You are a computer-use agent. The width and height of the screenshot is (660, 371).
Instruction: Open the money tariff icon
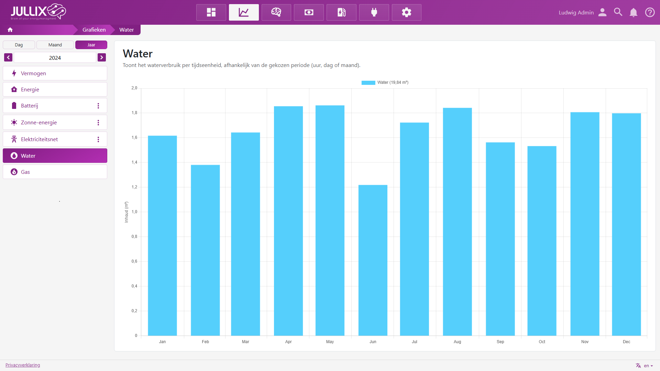point(309,12)
